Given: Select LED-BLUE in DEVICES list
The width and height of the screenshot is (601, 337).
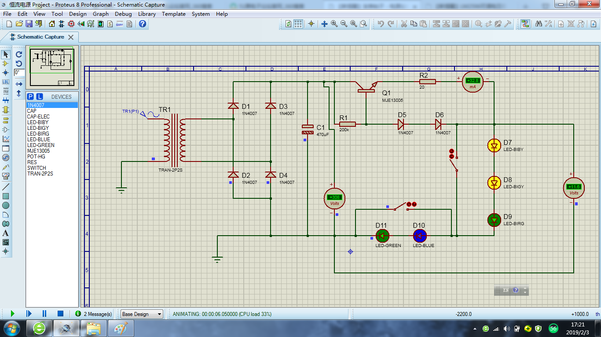Looking at the screenshot, I should (52, 140).
